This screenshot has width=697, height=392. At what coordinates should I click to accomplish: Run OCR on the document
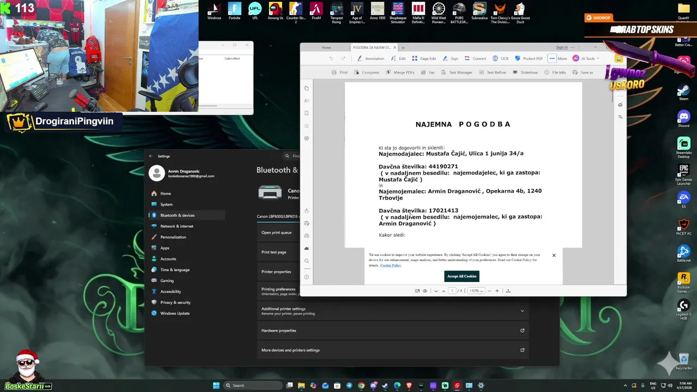pos(500,58)
